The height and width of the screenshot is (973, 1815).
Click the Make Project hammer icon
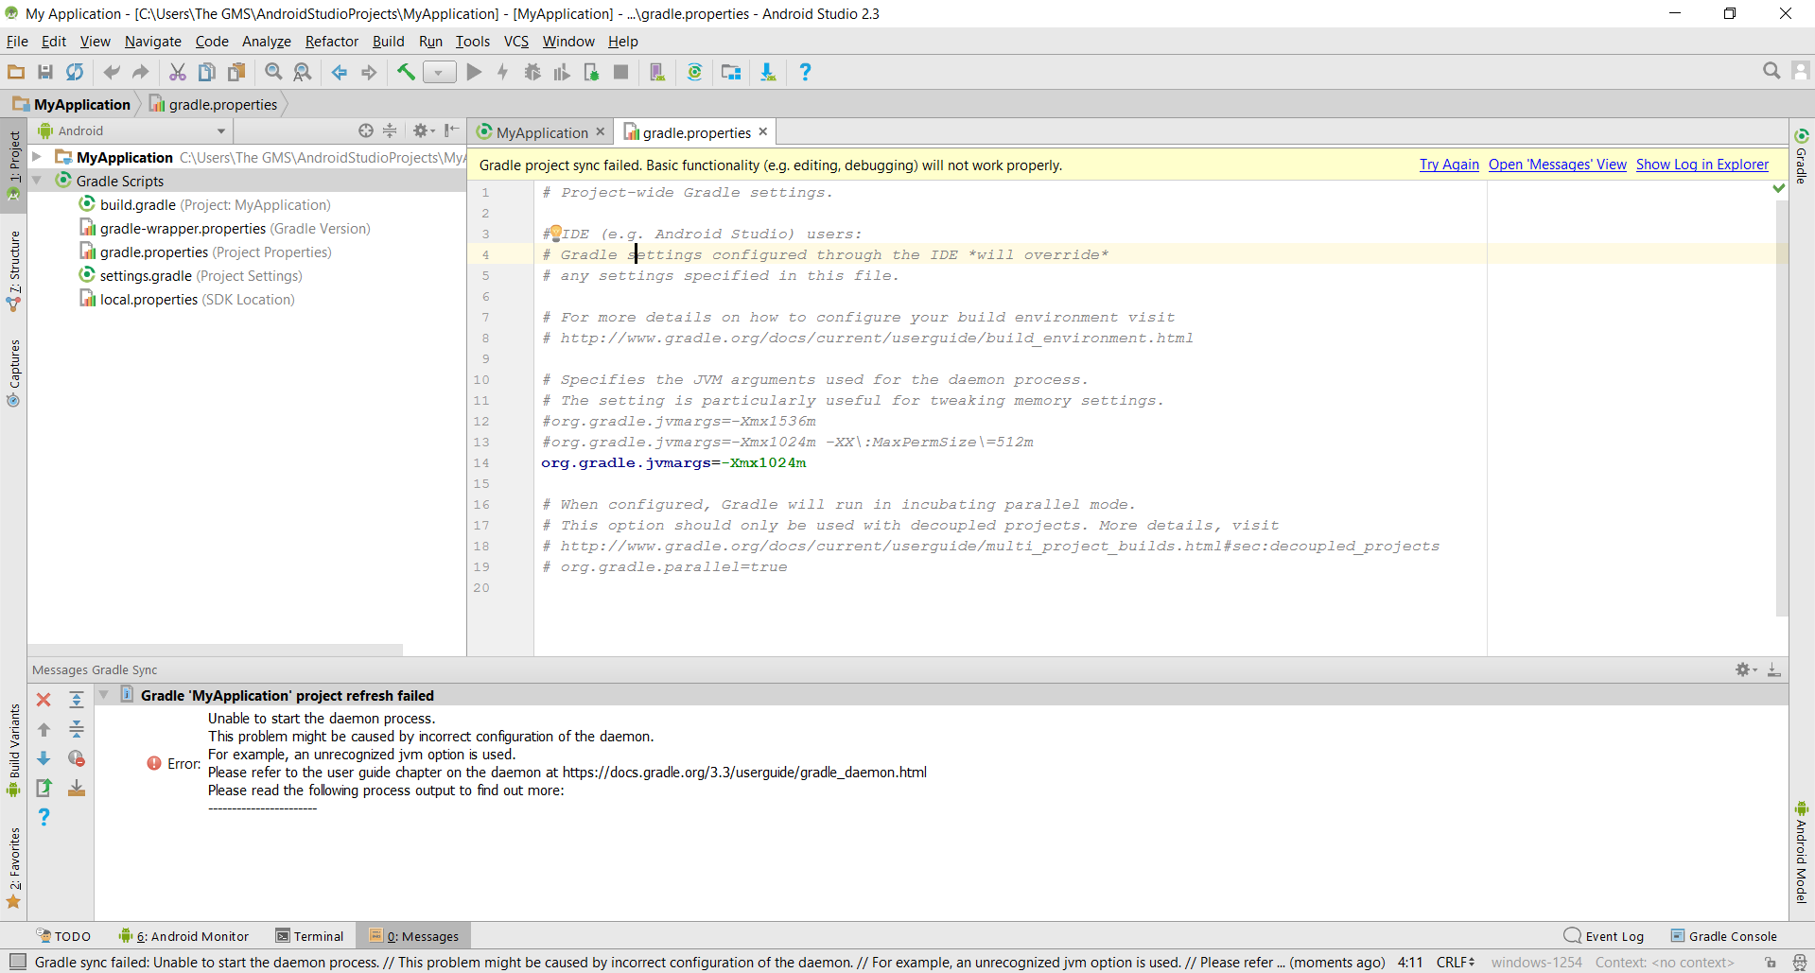click(406, 72)
